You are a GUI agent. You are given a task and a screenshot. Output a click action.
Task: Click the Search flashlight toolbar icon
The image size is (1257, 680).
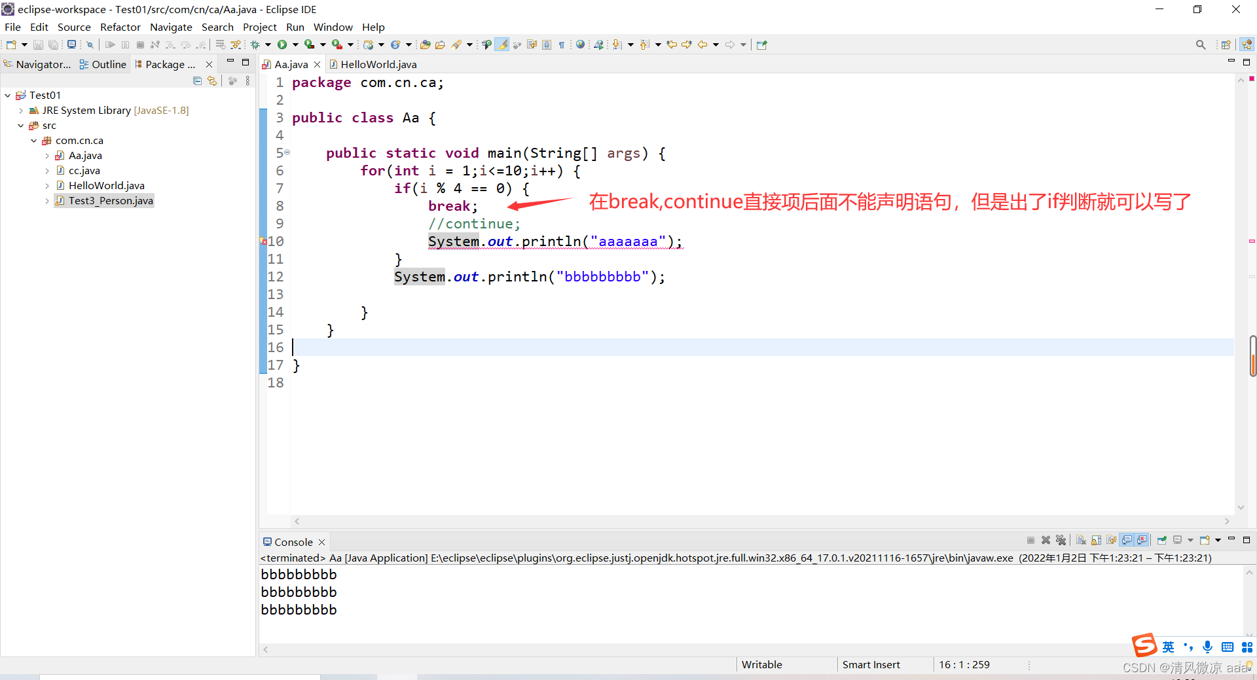point(456,45)
